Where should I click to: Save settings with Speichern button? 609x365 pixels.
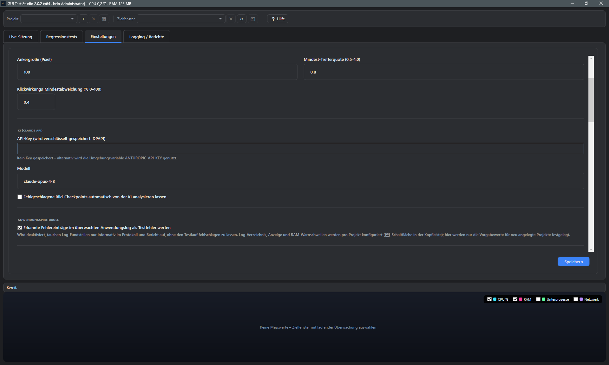coord(573,262)
